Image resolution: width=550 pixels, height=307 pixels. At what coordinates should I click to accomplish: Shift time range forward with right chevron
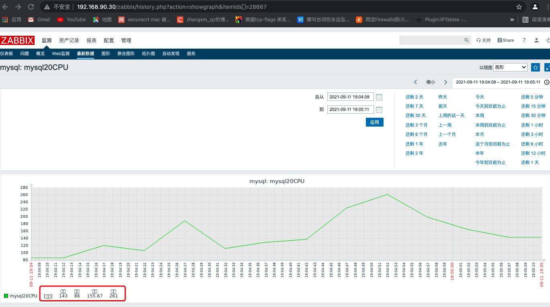[x=445, y=82]
